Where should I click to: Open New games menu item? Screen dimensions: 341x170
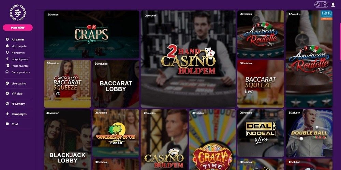click(18, 53)
